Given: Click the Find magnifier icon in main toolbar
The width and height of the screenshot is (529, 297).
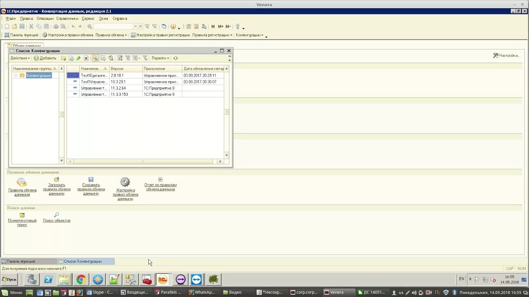Looking at the screenshot, I should 90,26.
